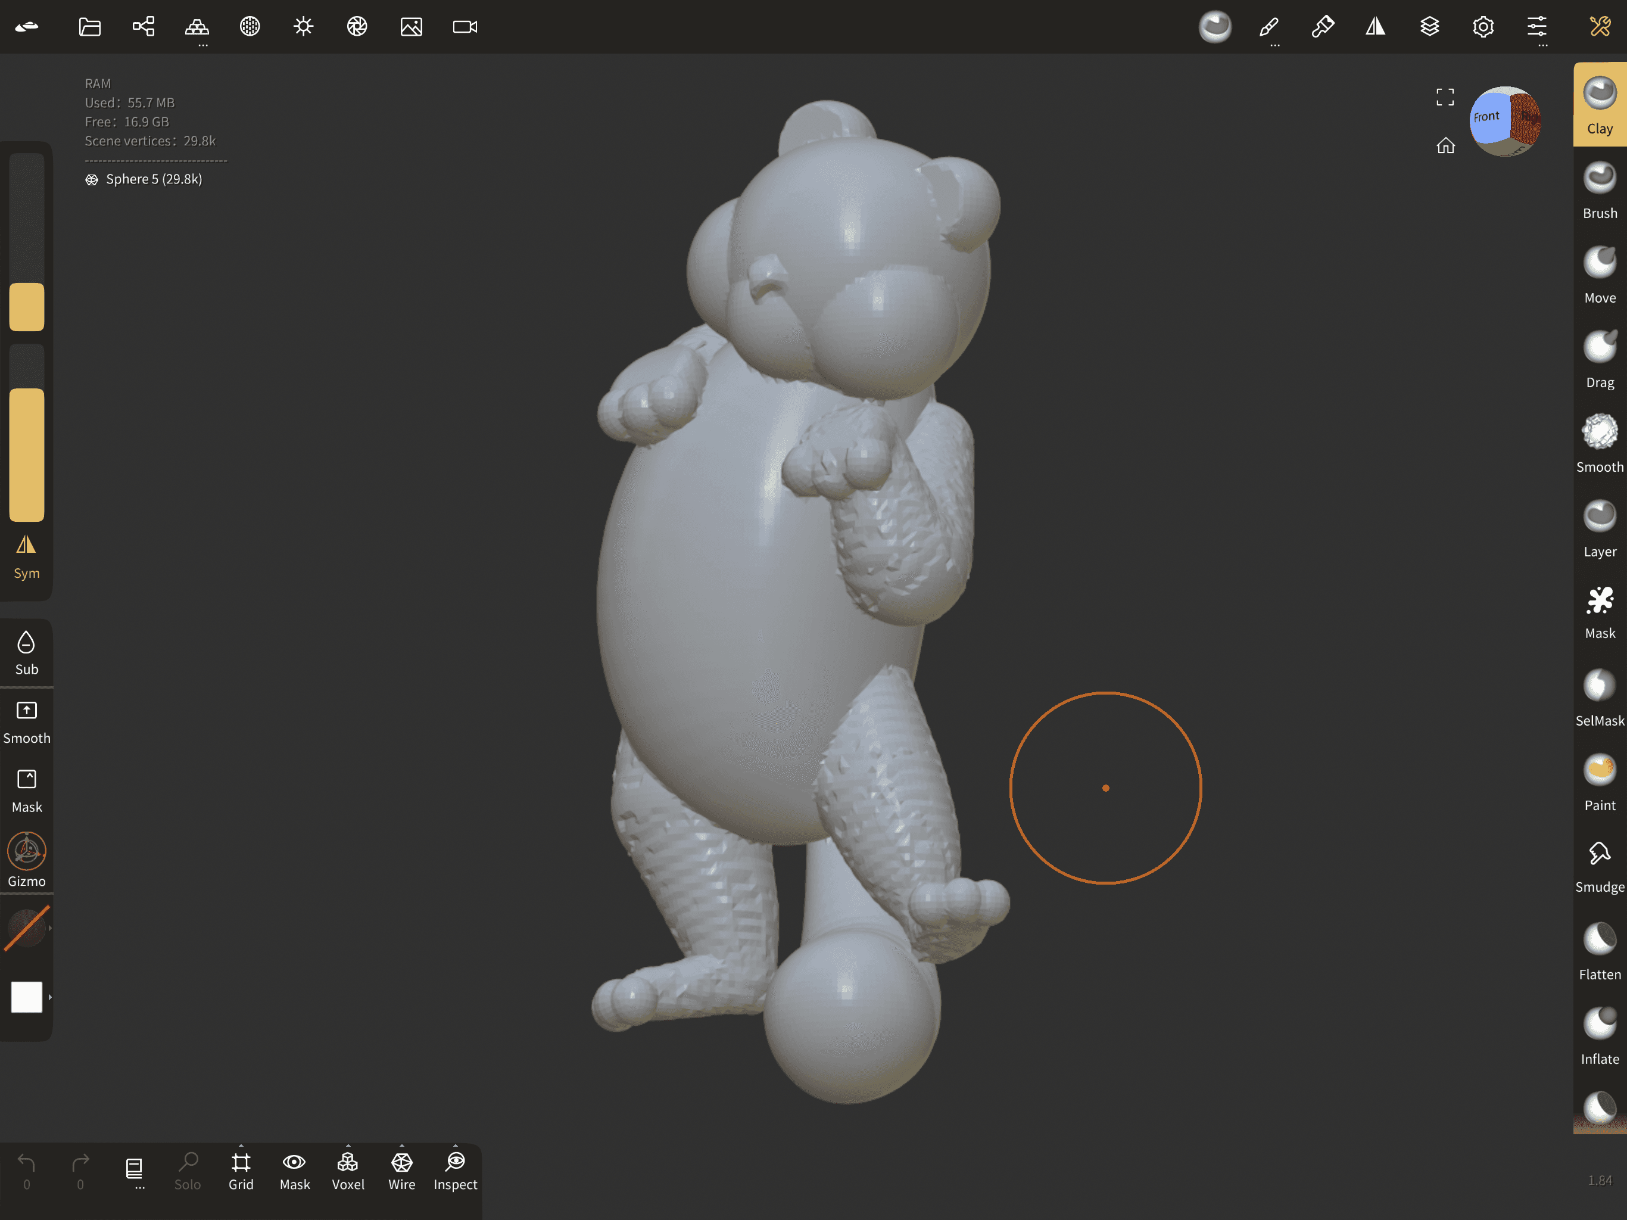Toggle the Wire wireframe display
1627x1220 pixels.
coord(401,1170)
